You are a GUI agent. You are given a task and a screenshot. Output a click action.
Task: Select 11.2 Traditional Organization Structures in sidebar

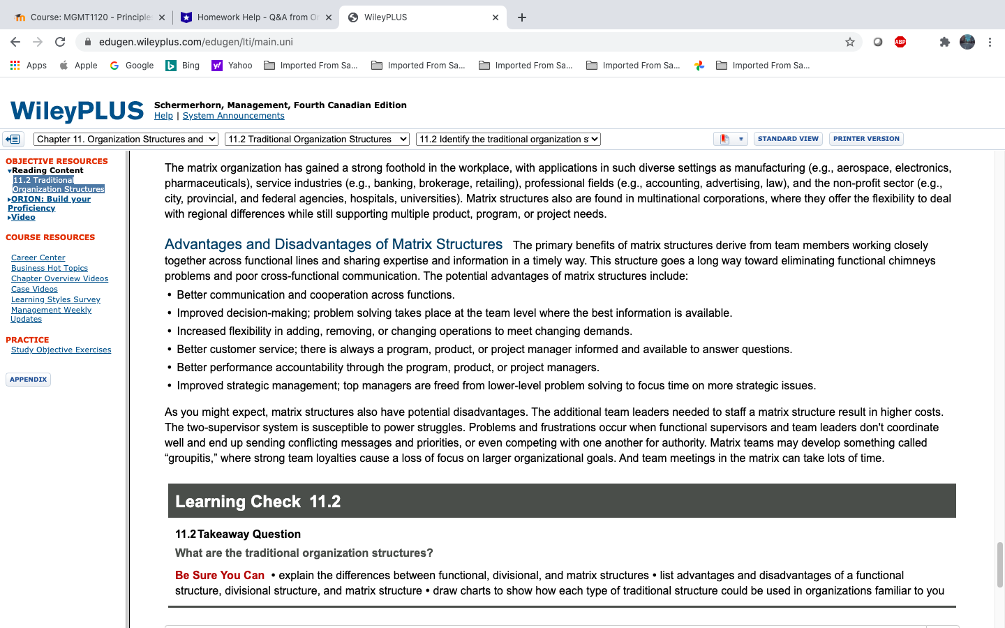tap(59, 184)
